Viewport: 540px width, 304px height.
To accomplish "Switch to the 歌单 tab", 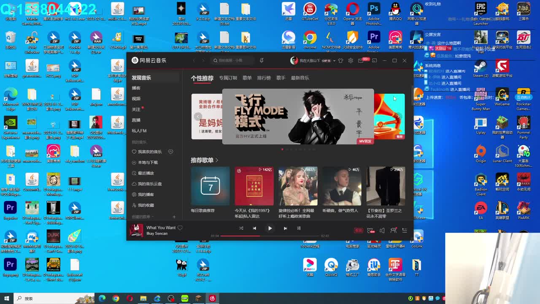I will click(x=247, y=78).
